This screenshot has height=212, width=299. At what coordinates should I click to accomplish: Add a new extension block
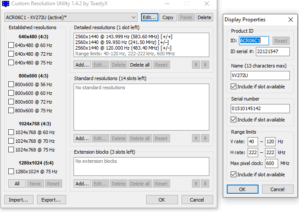(82, 184)
